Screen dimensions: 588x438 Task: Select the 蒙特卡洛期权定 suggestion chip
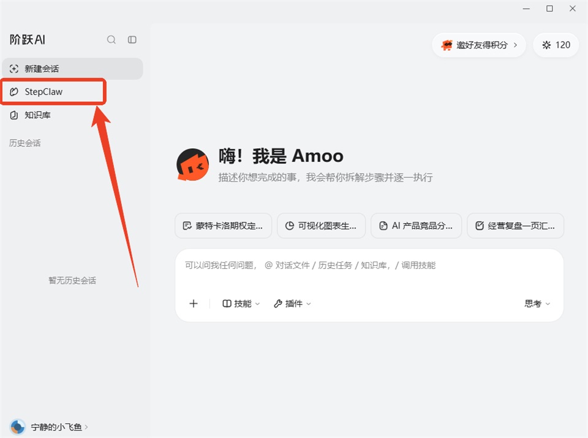[x=223, y=225]
